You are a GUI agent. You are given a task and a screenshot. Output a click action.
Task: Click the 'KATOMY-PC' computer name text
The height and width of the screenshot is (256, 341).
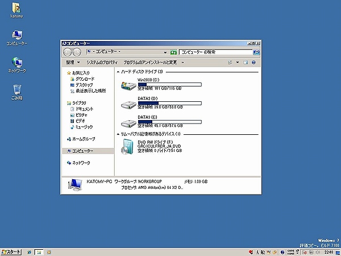[99, 181]
